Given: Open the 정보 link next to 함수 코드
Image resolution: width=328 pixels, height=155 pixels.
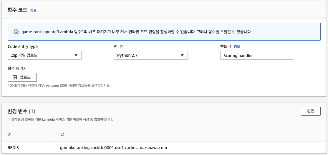Looking at the screenshot, I should [33, 10].
